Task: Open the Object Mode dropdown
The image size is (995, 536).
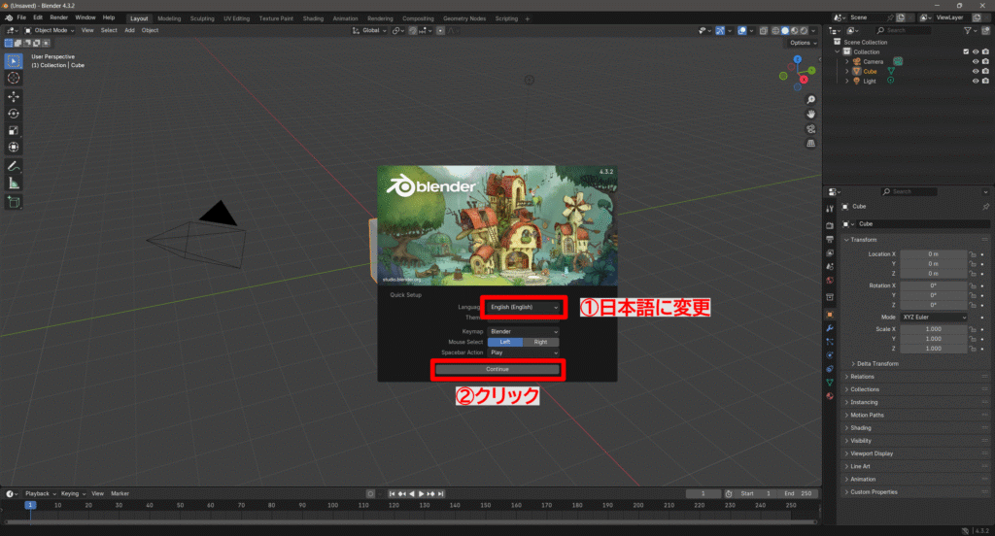Action: (50, 30)
